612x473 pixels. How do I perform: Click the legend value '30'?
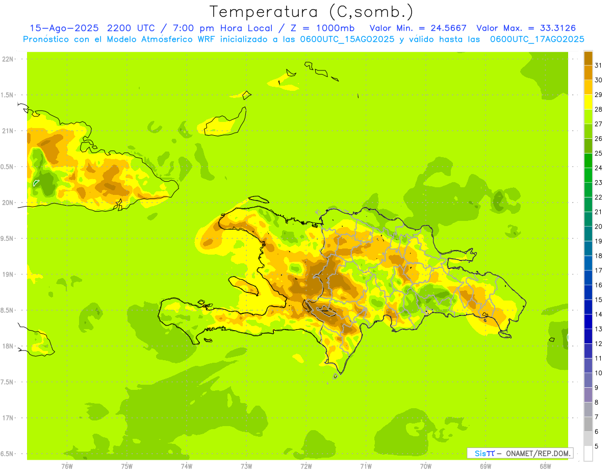click(x=599, y=80)
